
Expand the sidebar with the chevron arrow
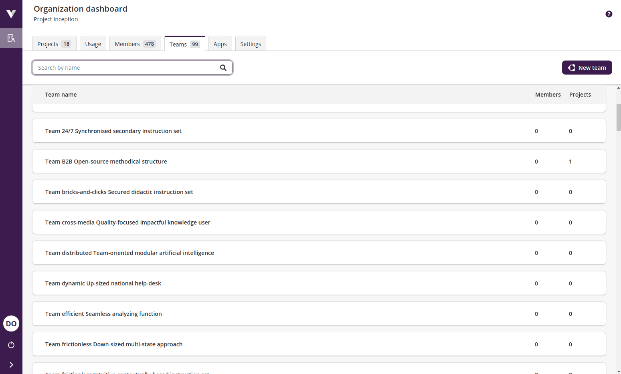pyautogui.click(x=11, y=365)
